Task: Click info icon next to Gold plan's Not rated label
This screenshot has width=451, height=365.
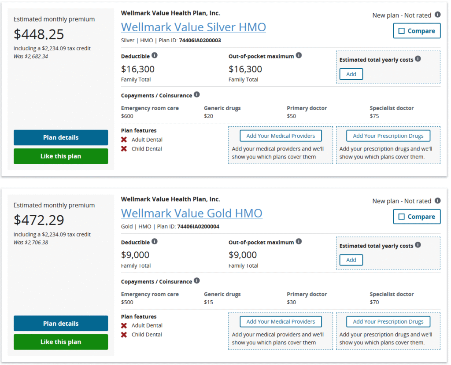Action: 437,200
